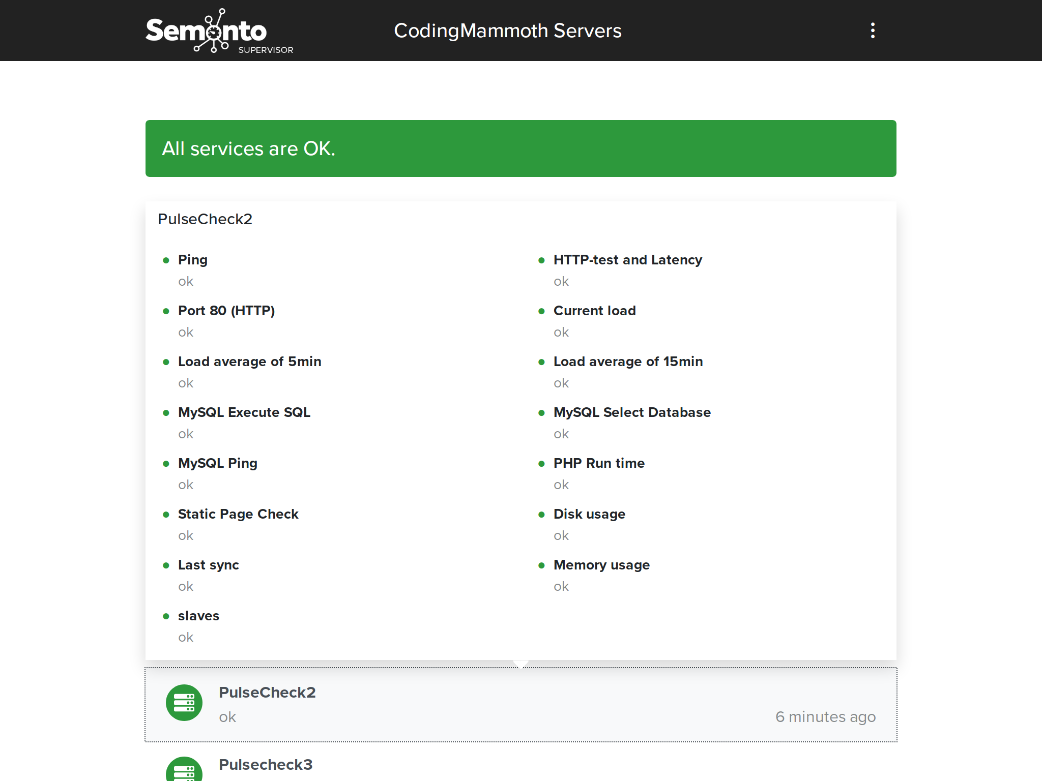Click the green status dot beside MySQL Ping
Viewport: 1042px width, 781px height.
click(166, 464)
